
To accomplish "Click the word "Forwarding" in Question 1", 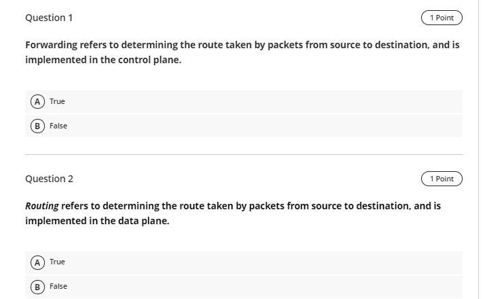I will click(x=51, y=45).
